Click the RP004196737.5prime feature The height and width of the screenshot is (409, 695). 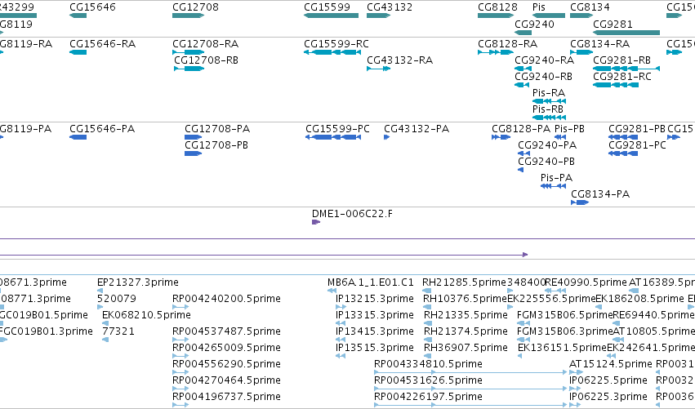[x=180, y=405]
